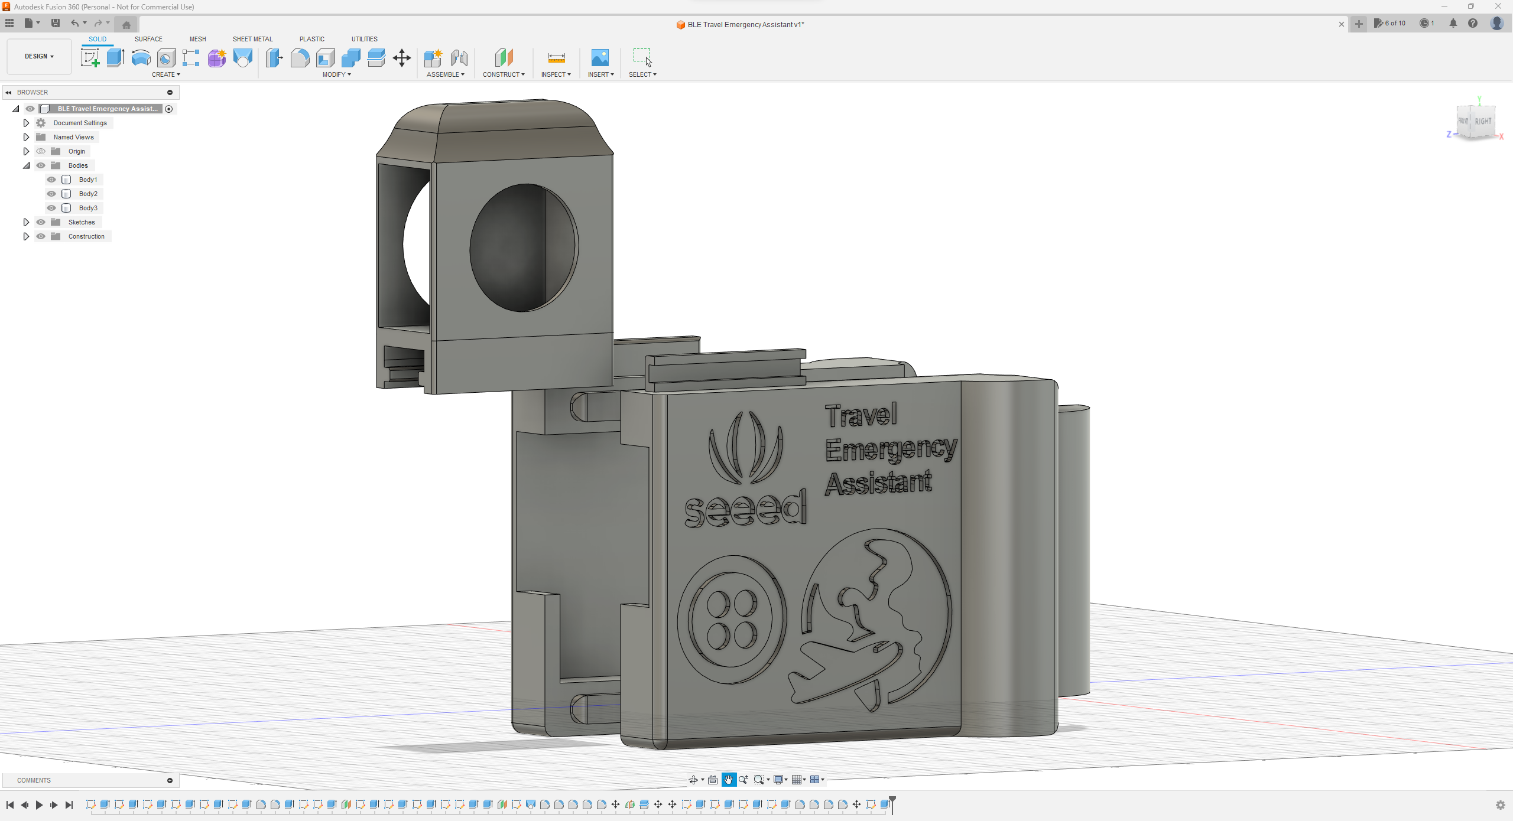Viewport: 1513px width, 821px height.
Task: Open the Measure tool under Inspect
Action: (556, 57)
